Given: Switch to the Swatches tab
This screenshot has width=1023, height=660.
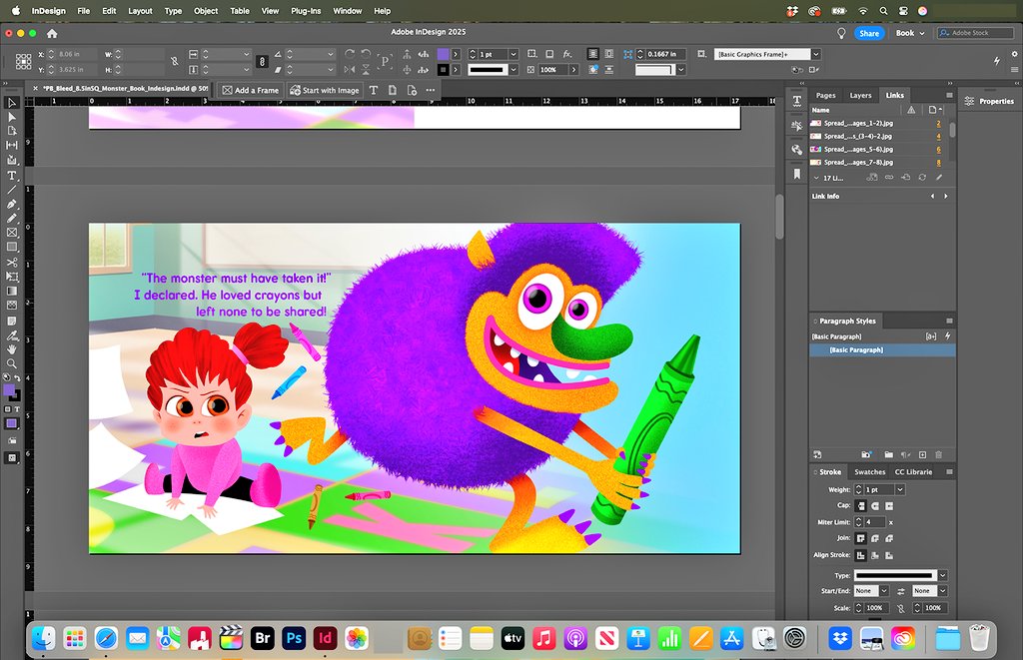Looking at the screenshot, I should (870, 471).
